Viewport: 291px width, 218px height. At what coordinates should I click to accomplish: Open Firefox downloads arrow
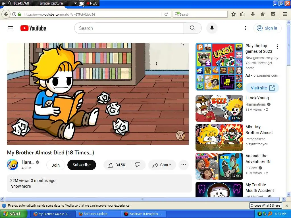coord(253,14)
